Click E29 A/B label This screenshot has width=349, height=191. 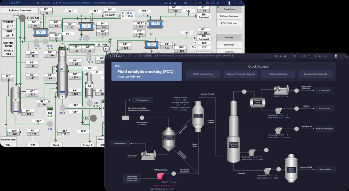34,18
